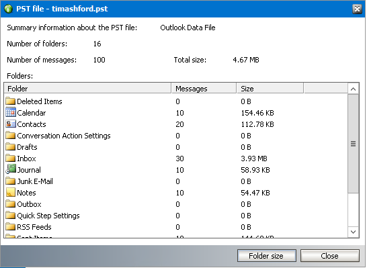
Task: Click the green info icon in title bar
Action: click(8, 9)
